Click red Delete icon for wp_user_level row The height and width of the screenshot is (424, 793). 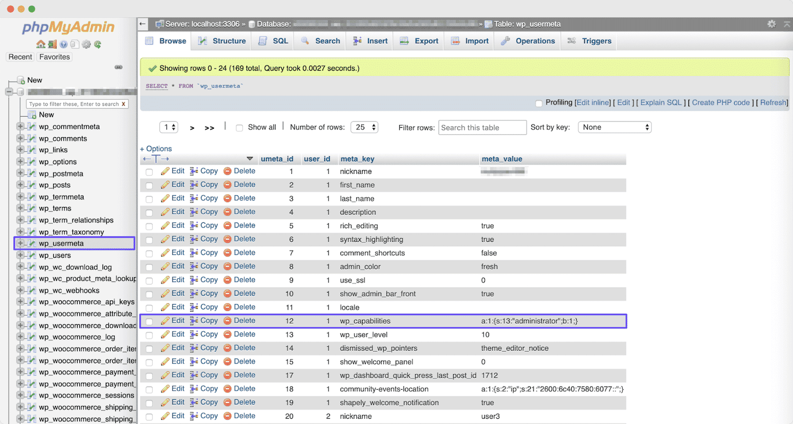tap(227, 334)
